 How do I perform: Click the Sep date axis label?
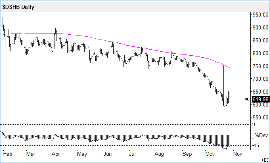[187, 154]
